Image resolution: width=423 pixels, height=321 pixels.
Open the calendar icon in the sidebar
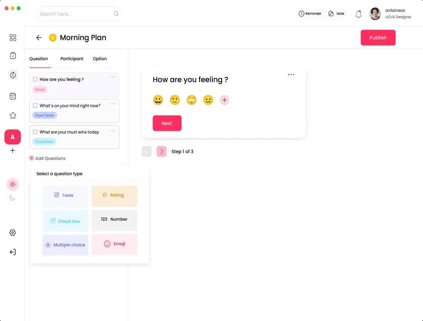13,96
